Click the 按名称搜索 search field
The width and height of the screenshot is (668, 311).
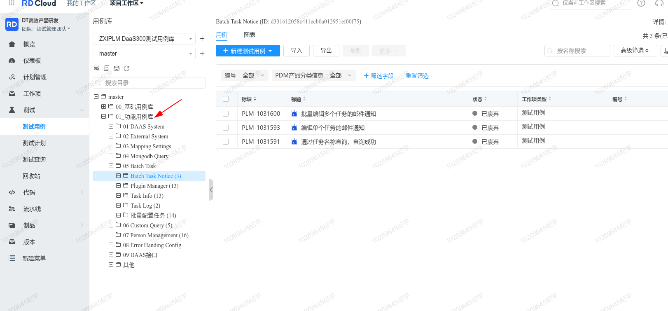tap(577, 51)
